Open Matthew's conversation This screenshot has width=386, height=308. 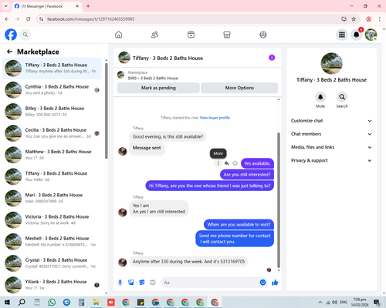(x=52, y=155)
